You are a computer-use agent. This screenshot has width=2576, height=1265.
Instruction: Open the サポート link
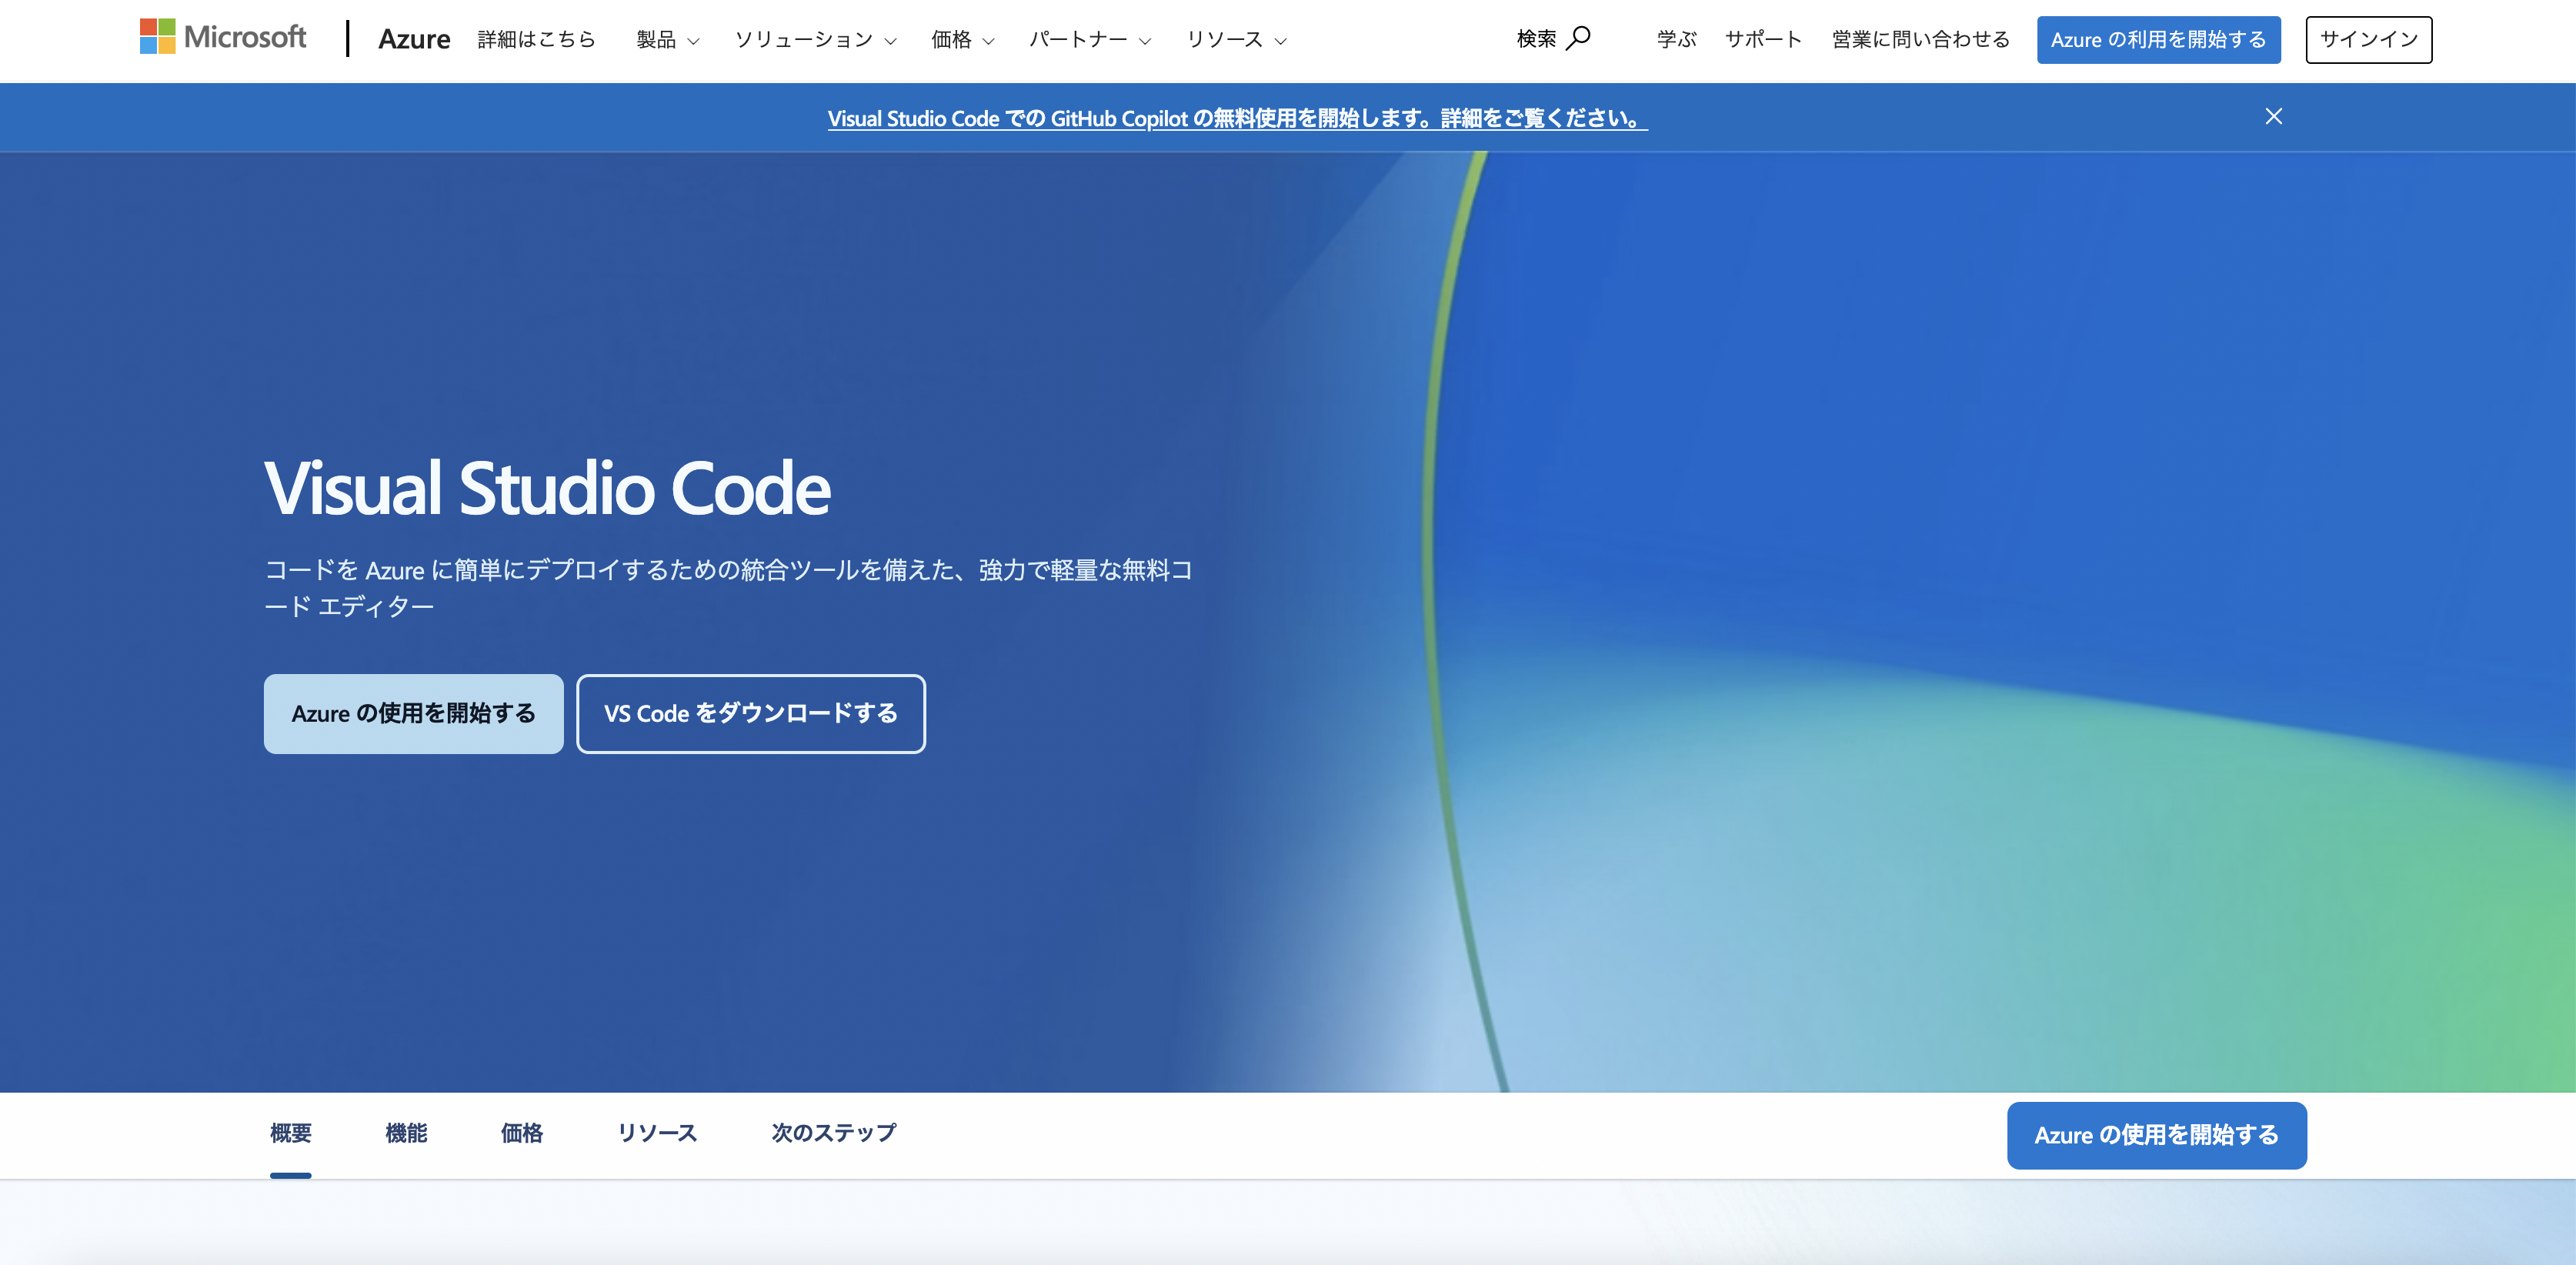coord(1763,39)
